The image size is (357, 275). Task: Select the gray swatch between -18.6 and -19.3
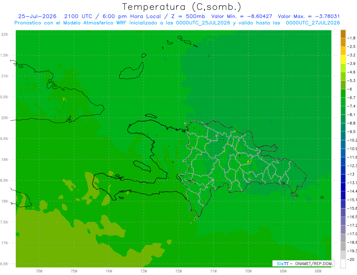[x=343, y=247]
